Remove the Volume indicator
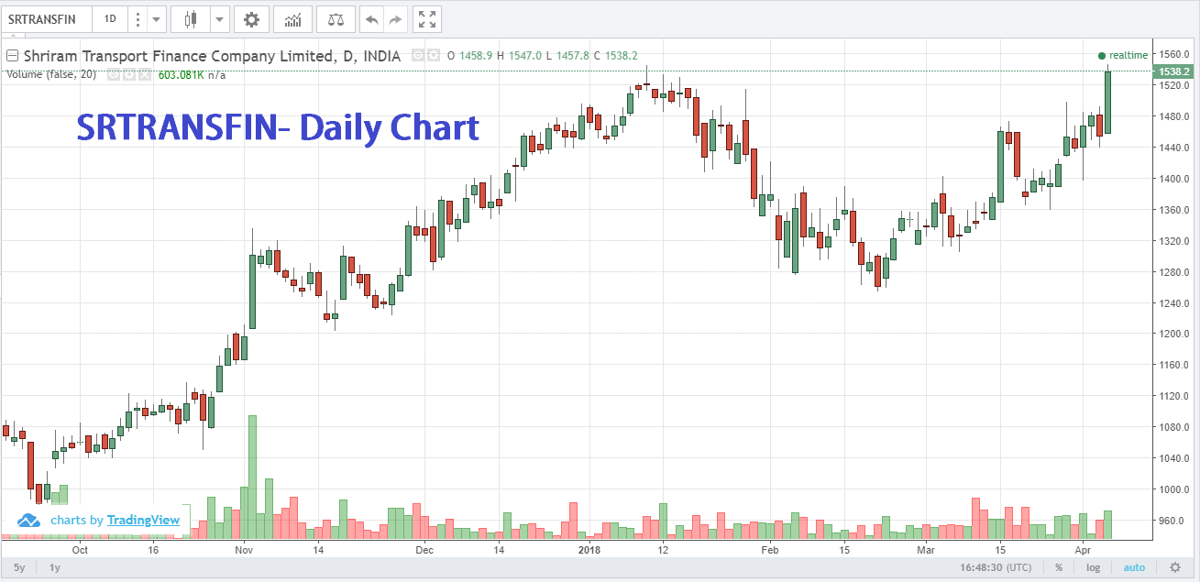 click(145, 75)
